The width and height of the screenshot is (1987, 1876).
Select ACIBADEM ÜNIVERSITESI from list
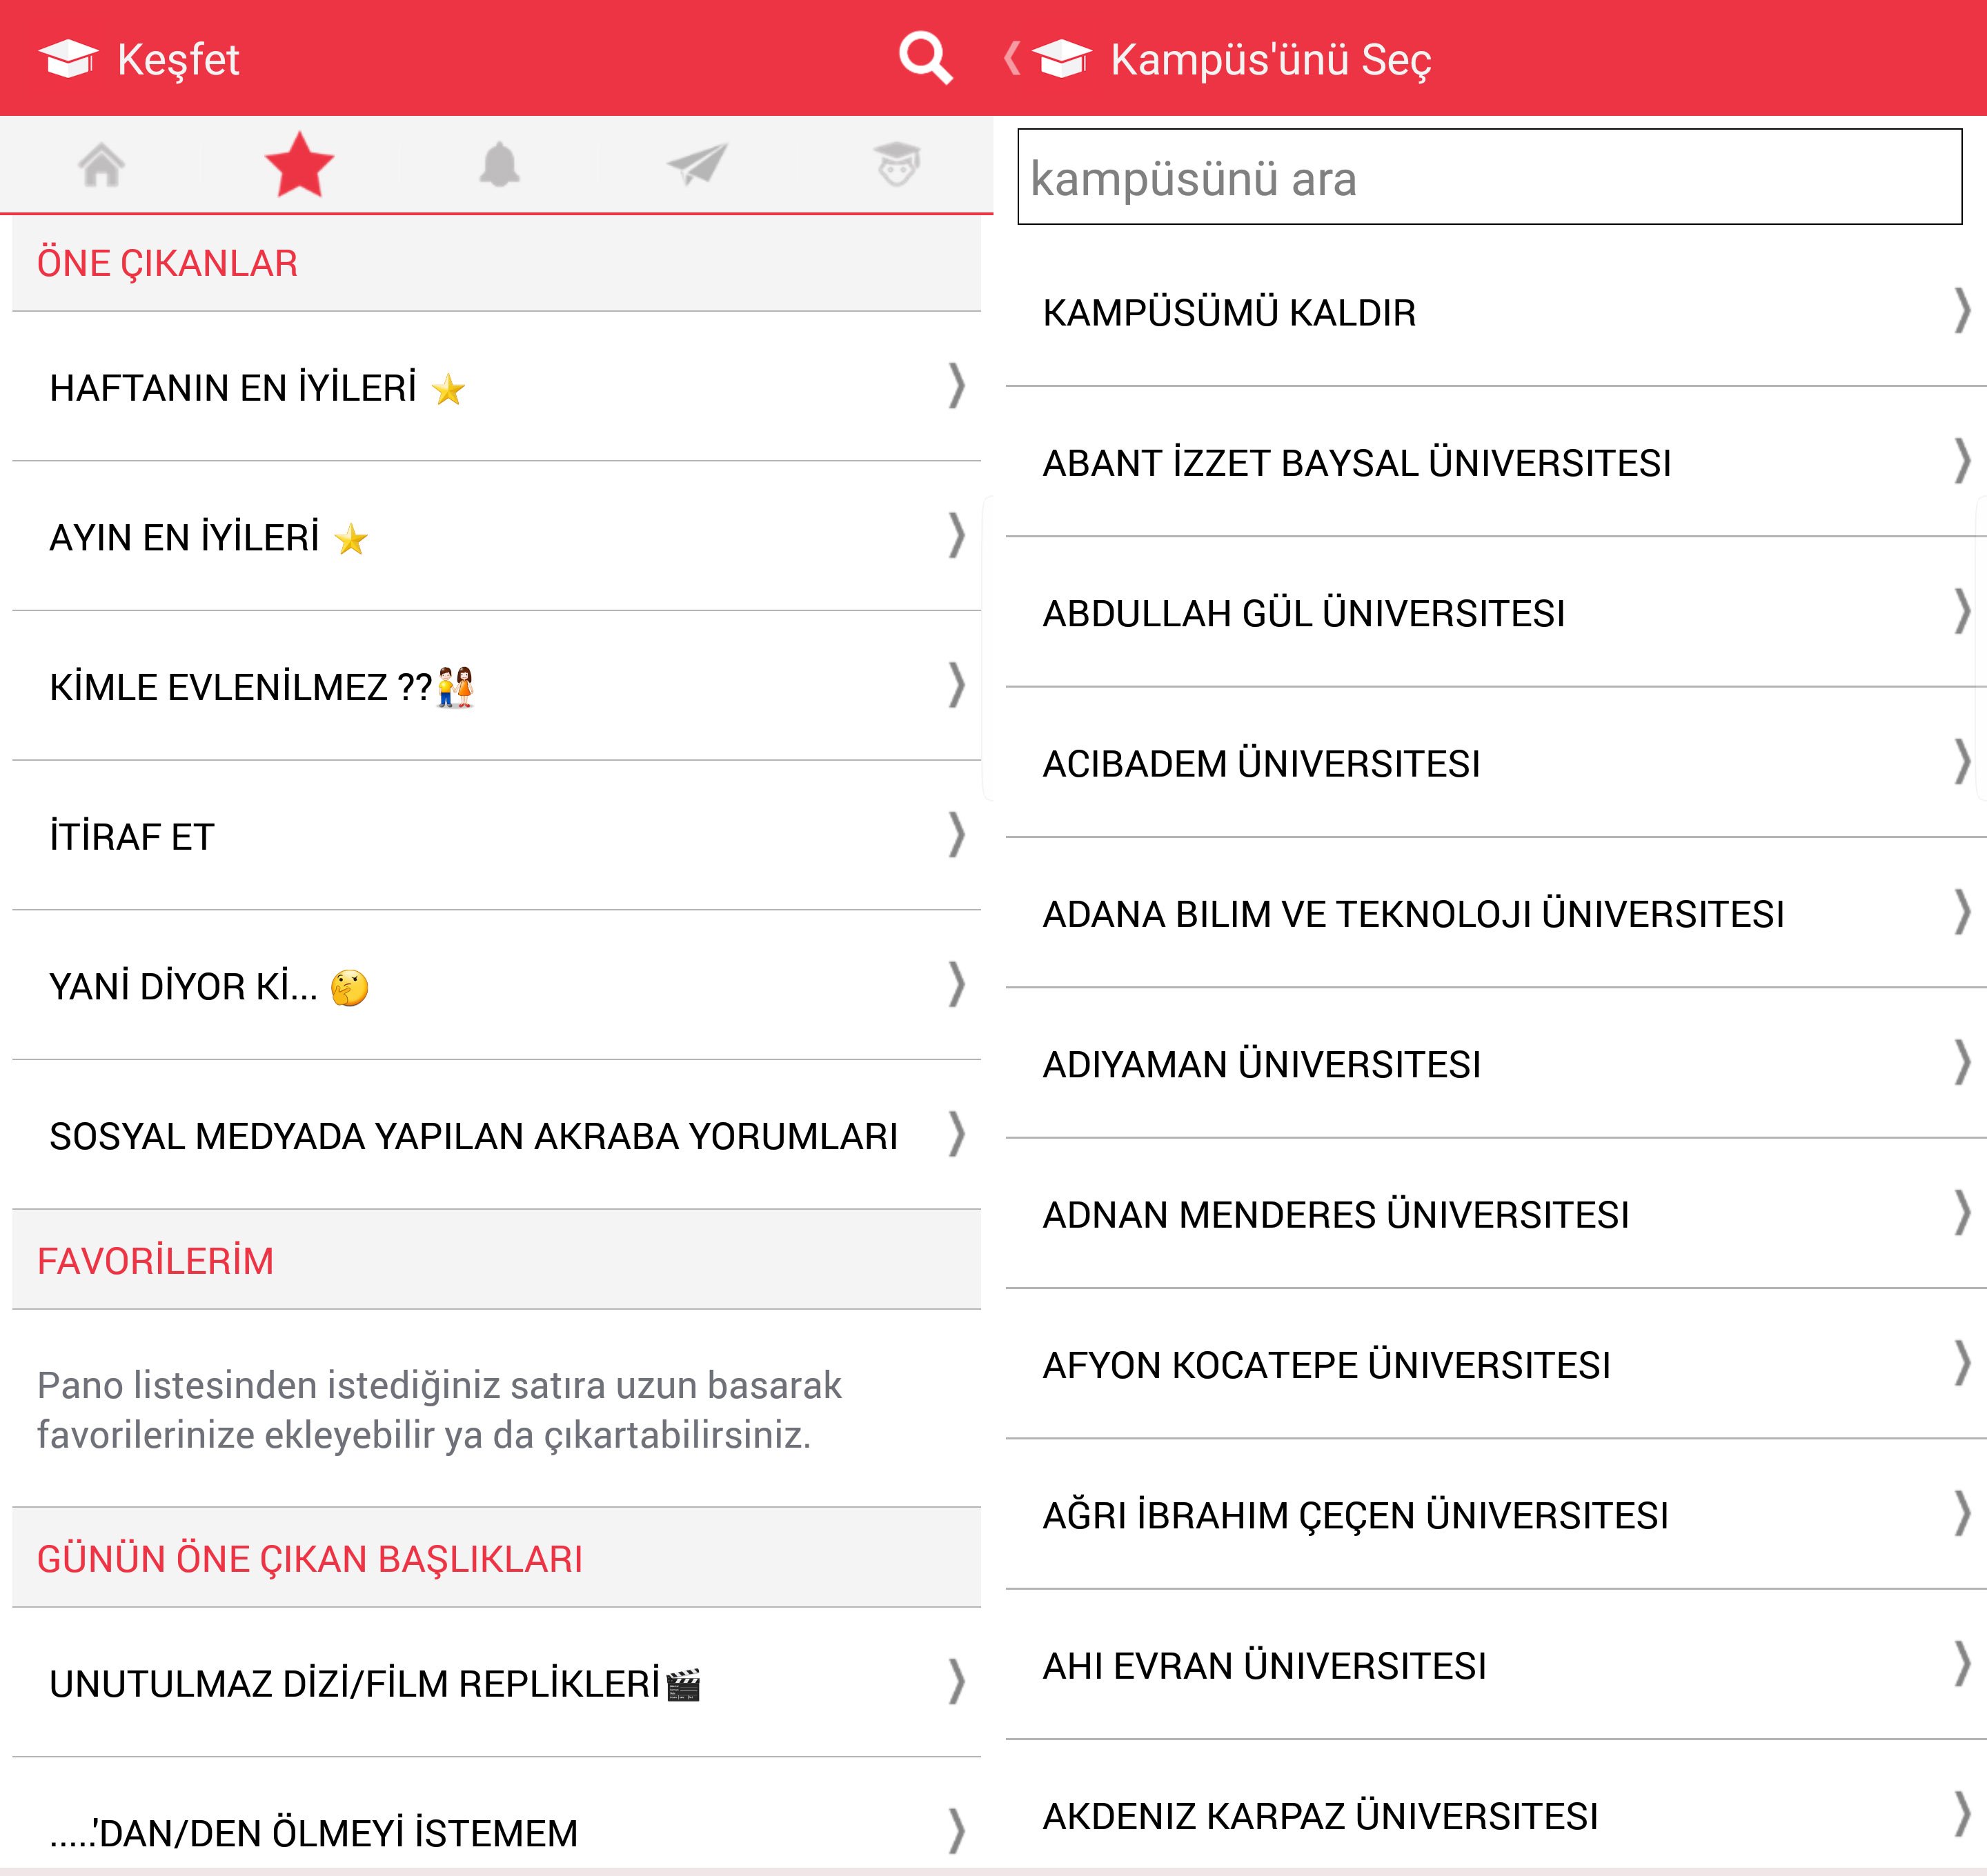1261,764
